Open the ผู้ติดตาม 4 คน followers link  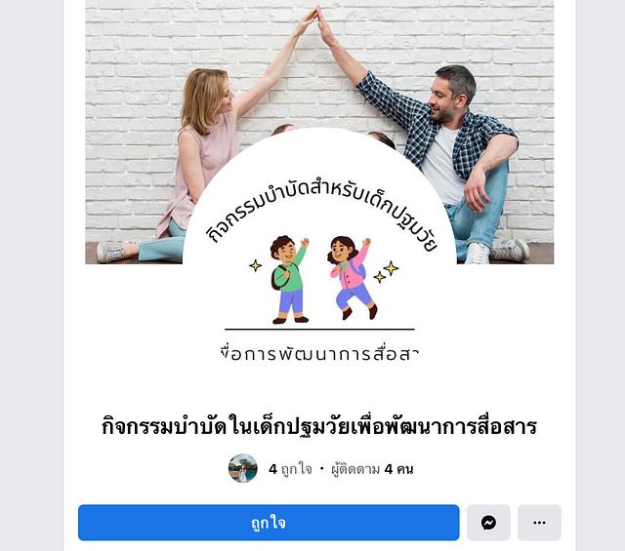(x=372, y=469)
